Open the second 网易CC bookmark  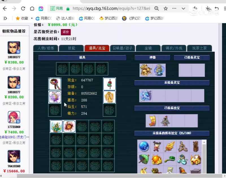point(87,18)
